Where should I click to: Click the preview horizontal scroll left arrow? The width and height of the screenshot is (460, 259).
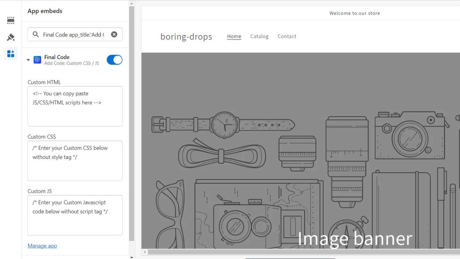(145, 252)
